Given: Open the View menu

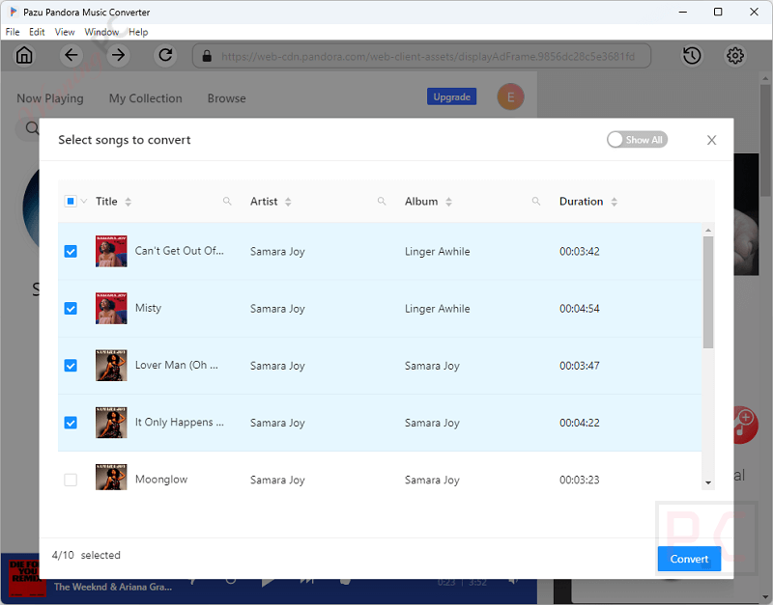Looking at the screenshot, I should [x=65, y=32].
